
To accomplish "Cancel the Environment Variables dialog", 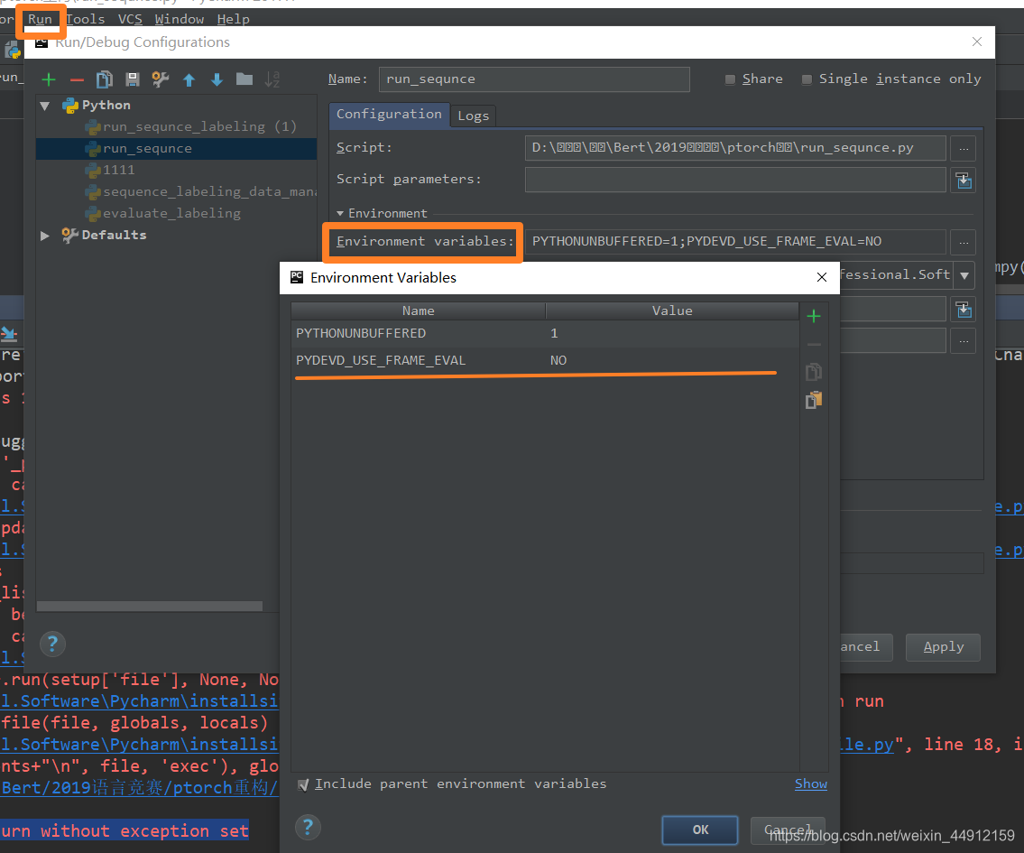I will click(788, 830).
